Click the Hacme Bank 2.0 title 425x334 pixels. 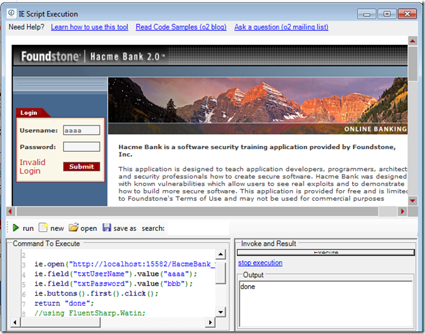click(x=127, y=57)
